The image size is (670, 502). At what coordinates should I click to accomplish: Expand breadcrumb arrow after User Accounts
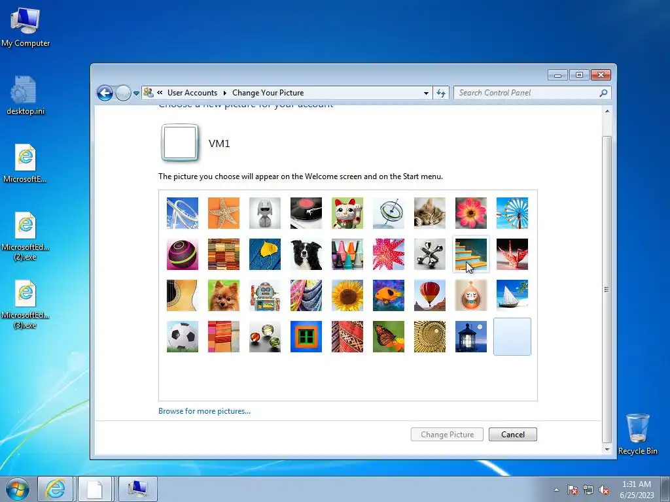[x=225, y=93]
